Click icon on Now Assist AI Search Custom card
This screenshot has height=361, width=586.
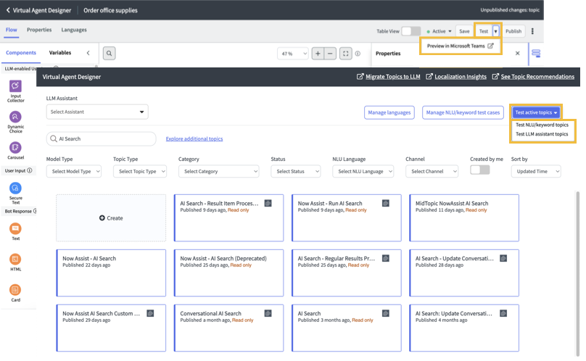point(150,313)
